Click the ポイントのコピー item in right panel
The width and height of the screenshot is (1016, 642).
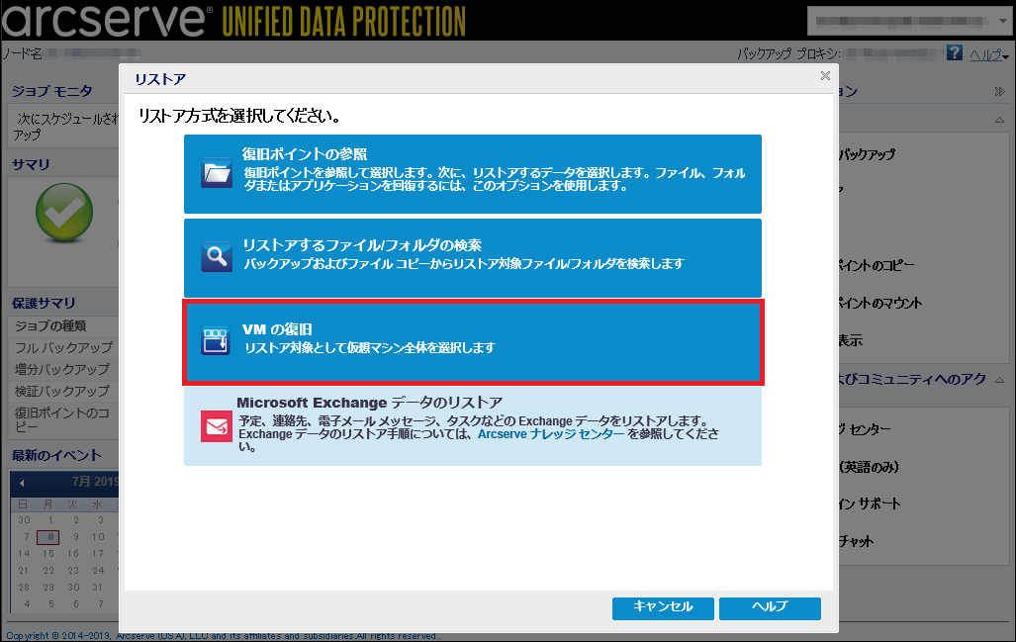pos(877,266)
